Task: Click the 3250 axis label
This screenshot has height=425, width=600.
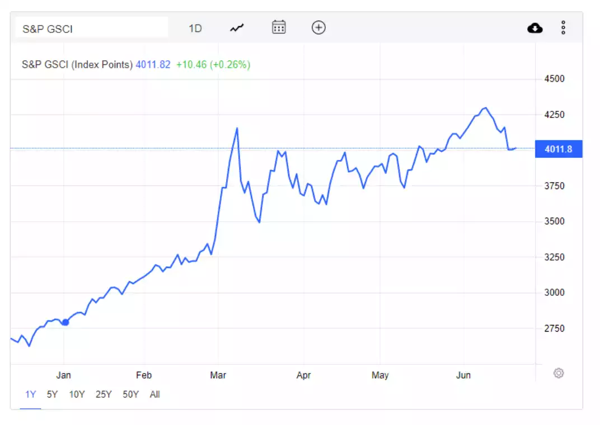Action: (x=554, y=257)
